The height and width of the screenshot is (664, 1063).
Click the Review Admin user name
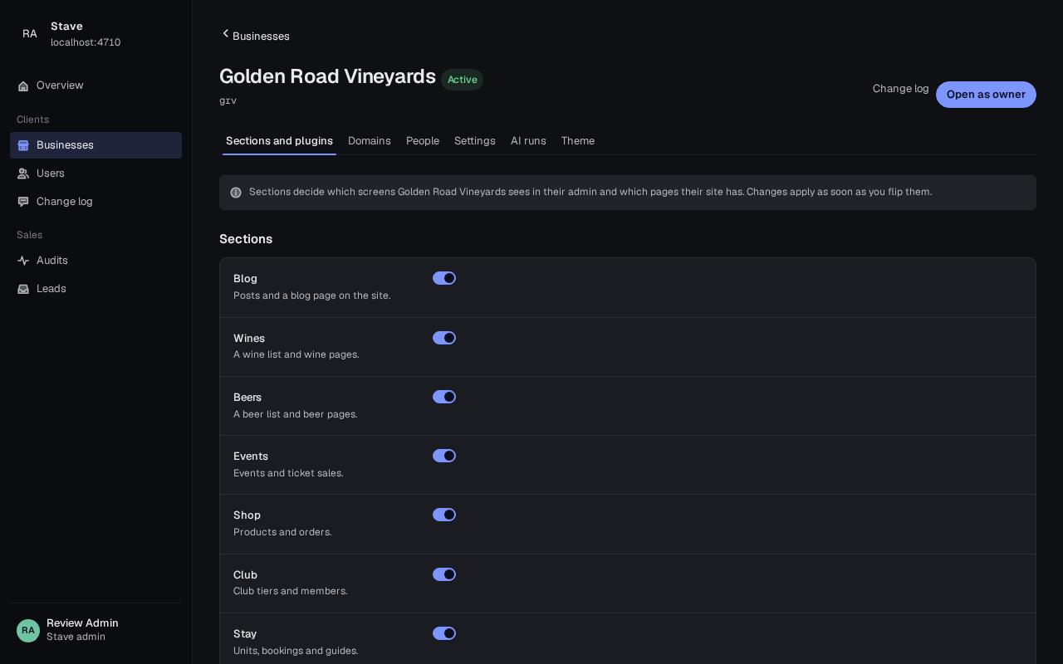[x=82, y=623]
